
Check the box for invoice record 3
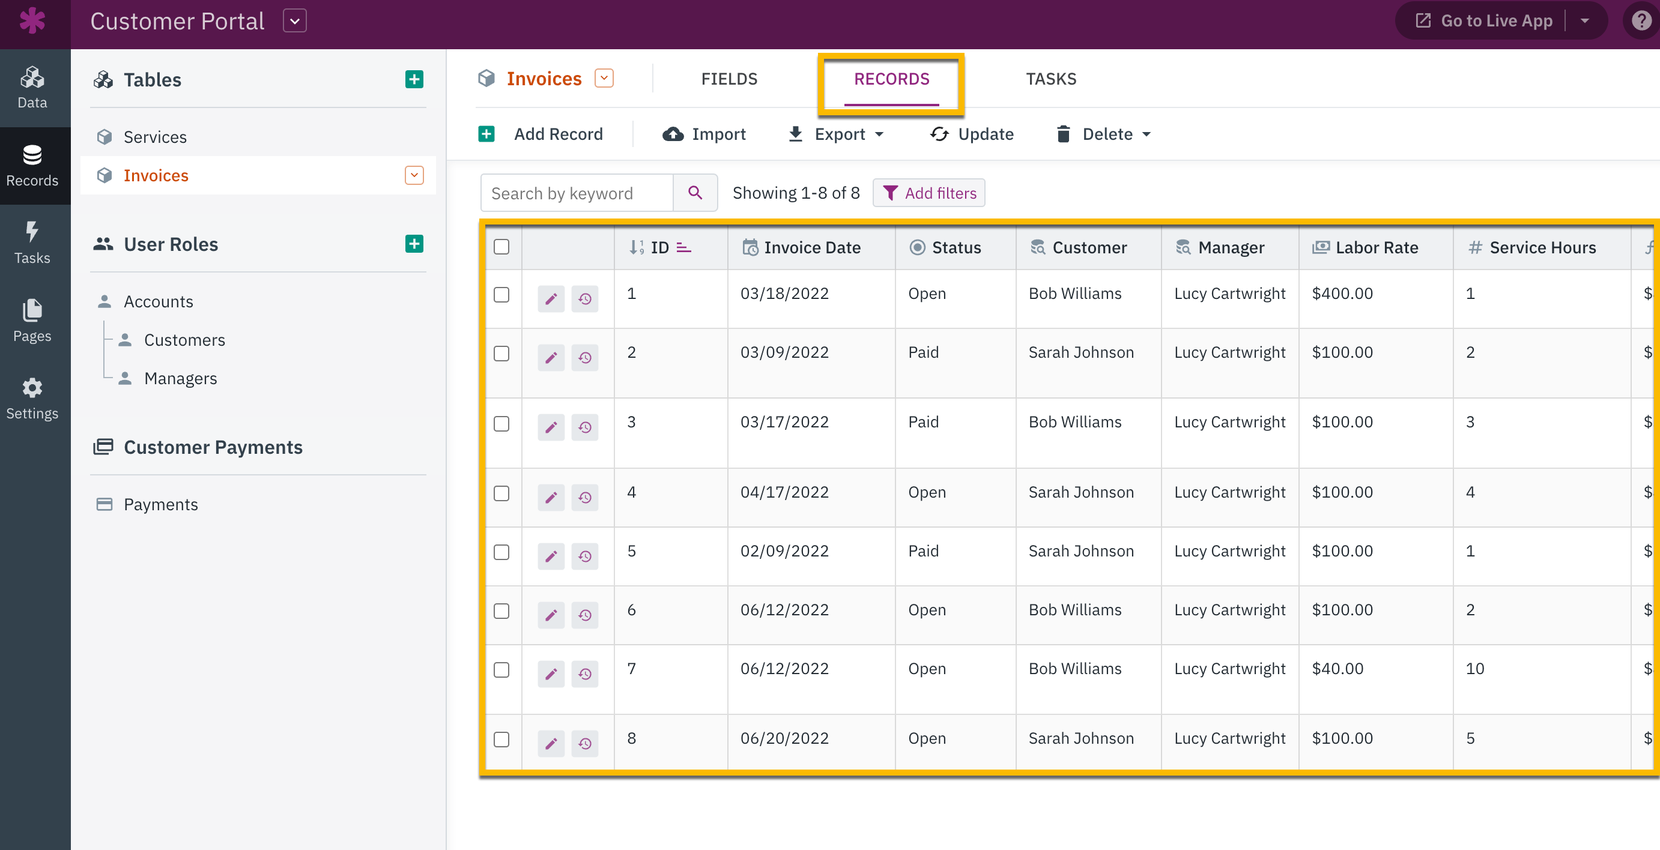[501, 424]
